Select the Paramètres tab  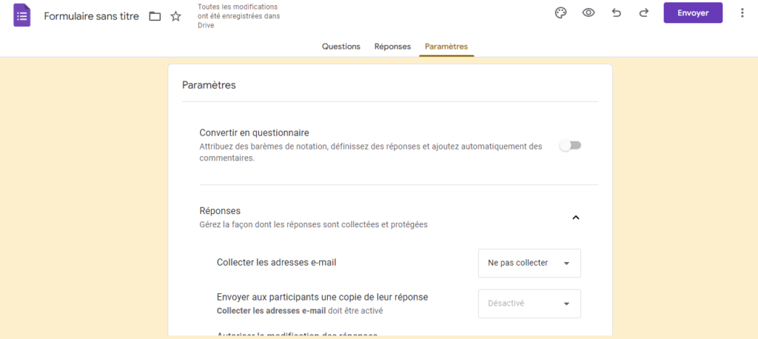click(x=446, y=47)
